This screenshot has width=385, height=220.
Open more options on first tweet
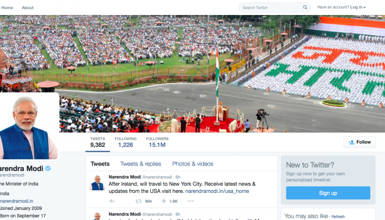tap(191, 201)
